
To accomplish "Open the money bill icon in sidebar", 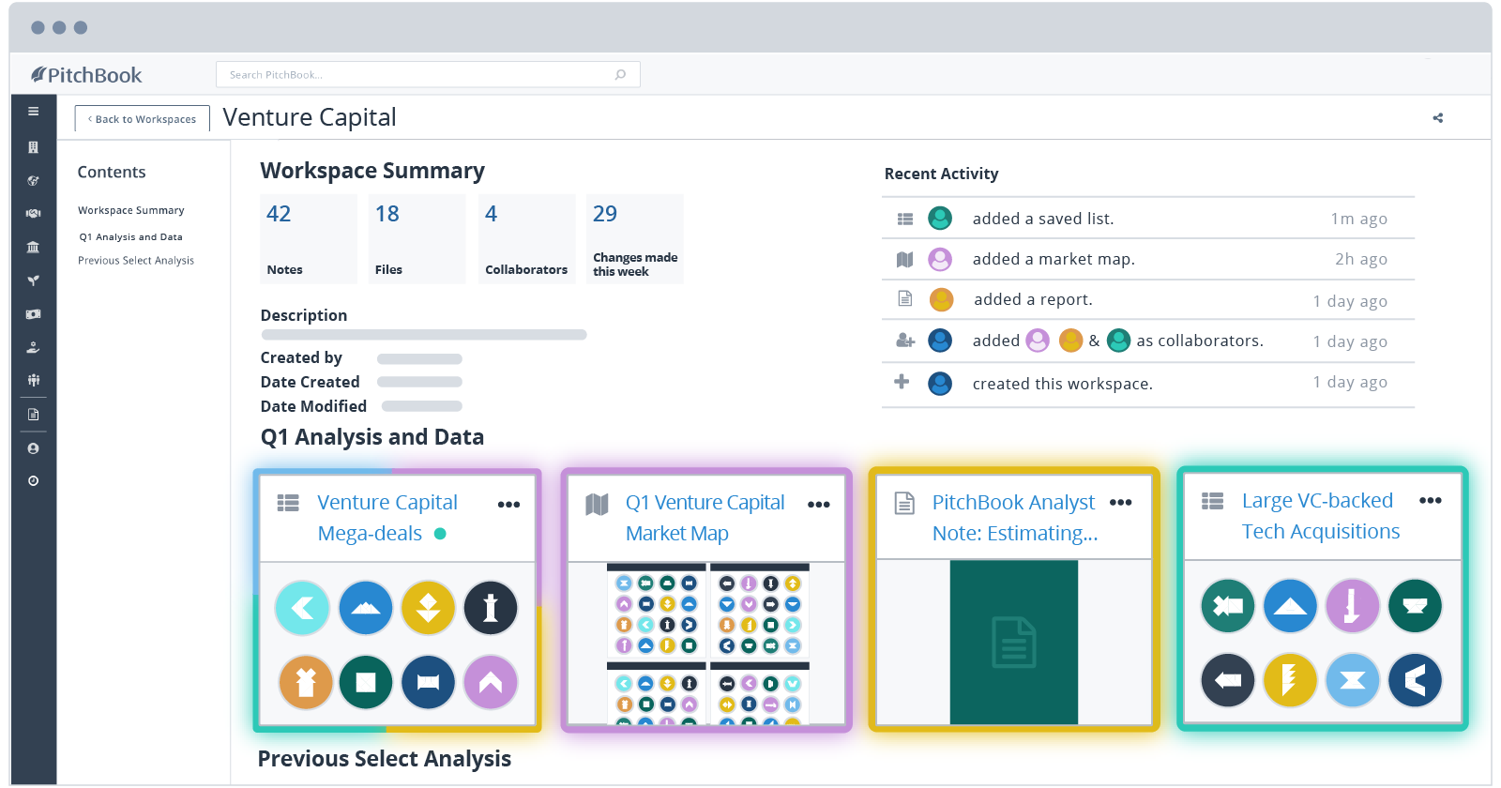I will click(x=33, y=314).
